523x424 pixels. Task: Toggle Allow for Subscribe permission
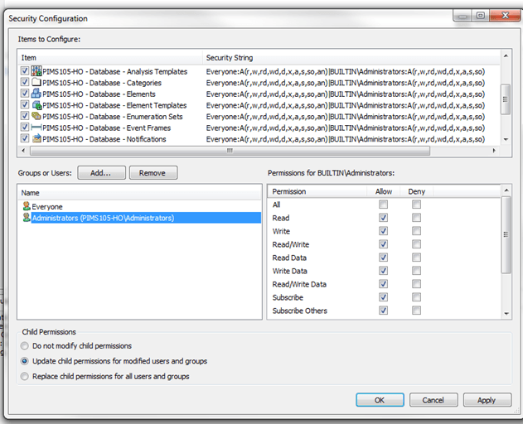click(383, 297)
